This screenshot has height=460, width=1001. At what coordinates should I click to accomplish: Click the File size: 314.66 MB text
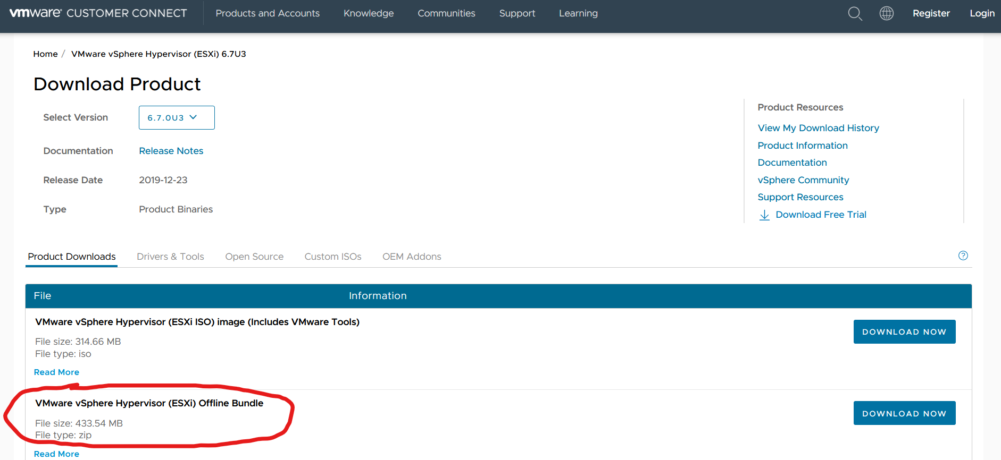point(78,342)
